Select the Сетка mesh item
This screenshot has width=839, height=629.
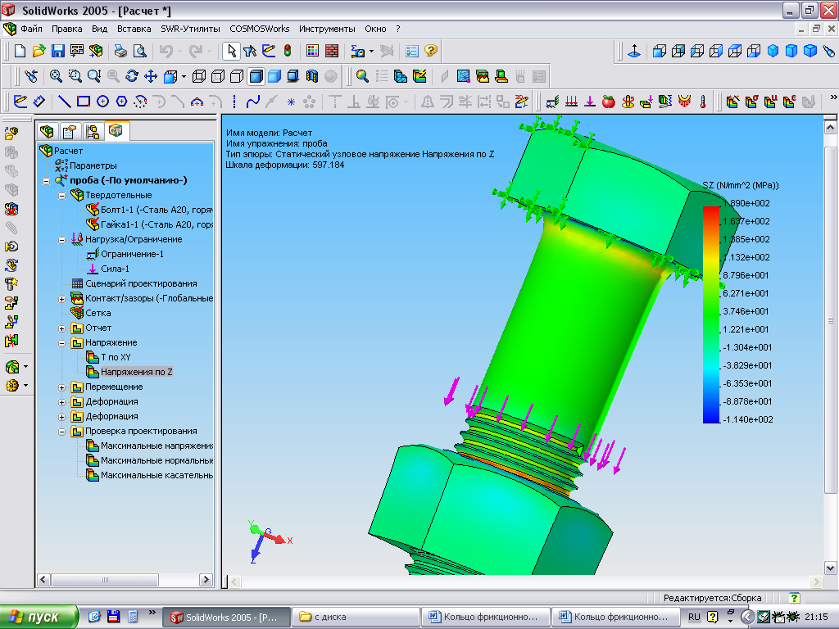98,313
